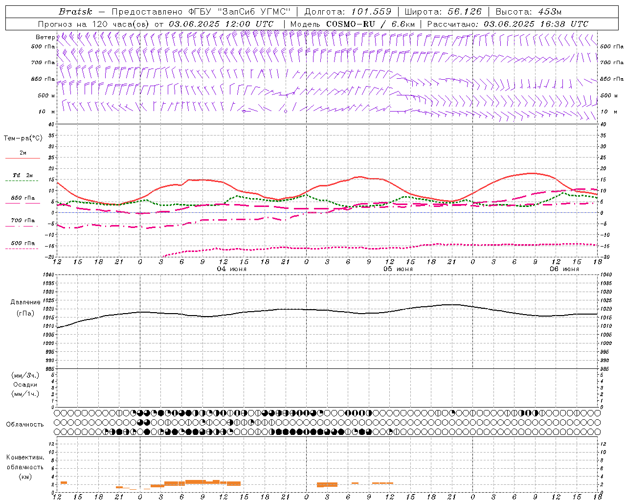Click the 'Высота: 453м' elevation value
Image resolution: width=626 pixels, height=501 pixels.
coord(529,12)
